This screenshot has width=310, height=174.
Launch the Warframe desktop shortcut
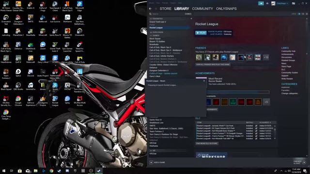click(x=67, y=19)
